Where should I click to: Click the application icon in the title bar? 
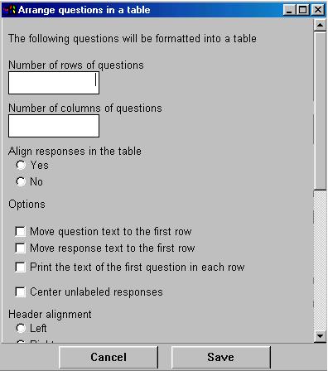pyautogui.click(x=9, y=10)
